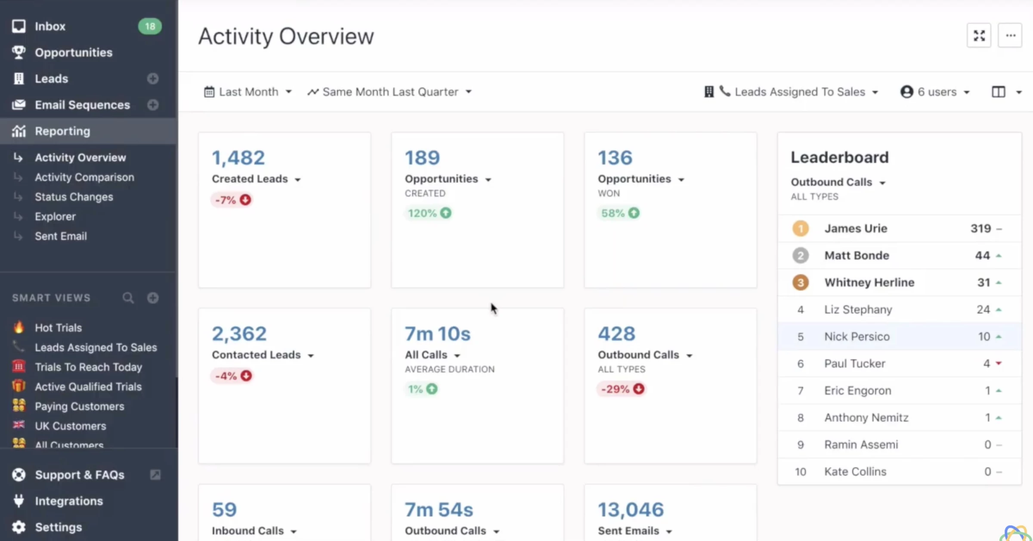Viewport: 1033px width, 541px height.
Task: Open UK Customers smart view
Action: 71,426
